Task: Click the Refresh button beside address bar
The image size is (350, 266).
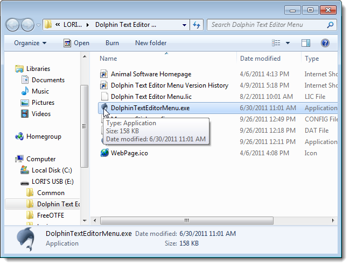Action: point(197,25)
